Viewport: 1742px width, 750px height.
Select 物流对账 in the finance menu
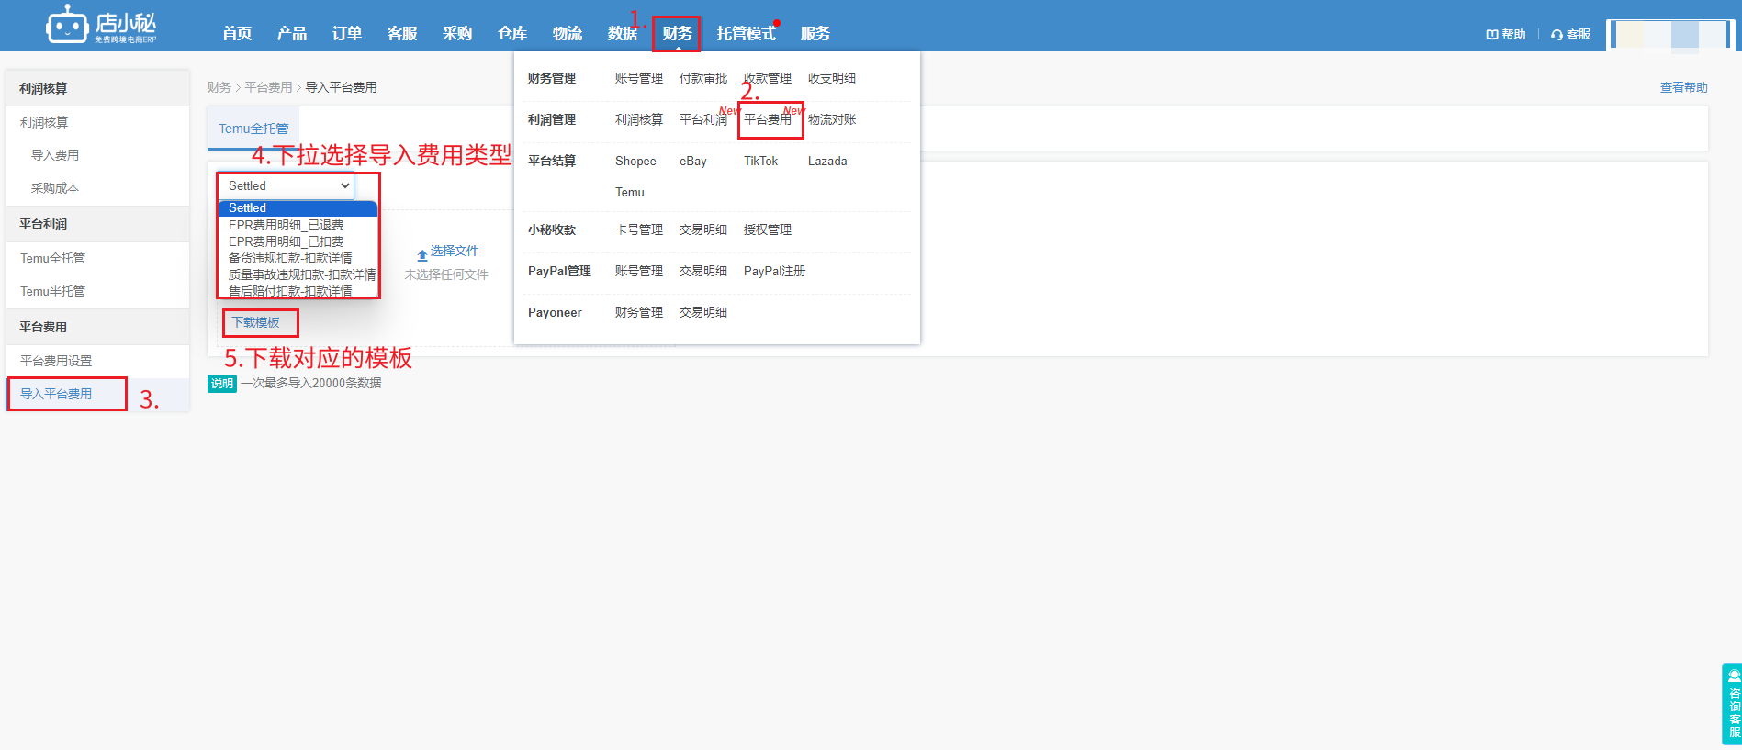point(832,119)
